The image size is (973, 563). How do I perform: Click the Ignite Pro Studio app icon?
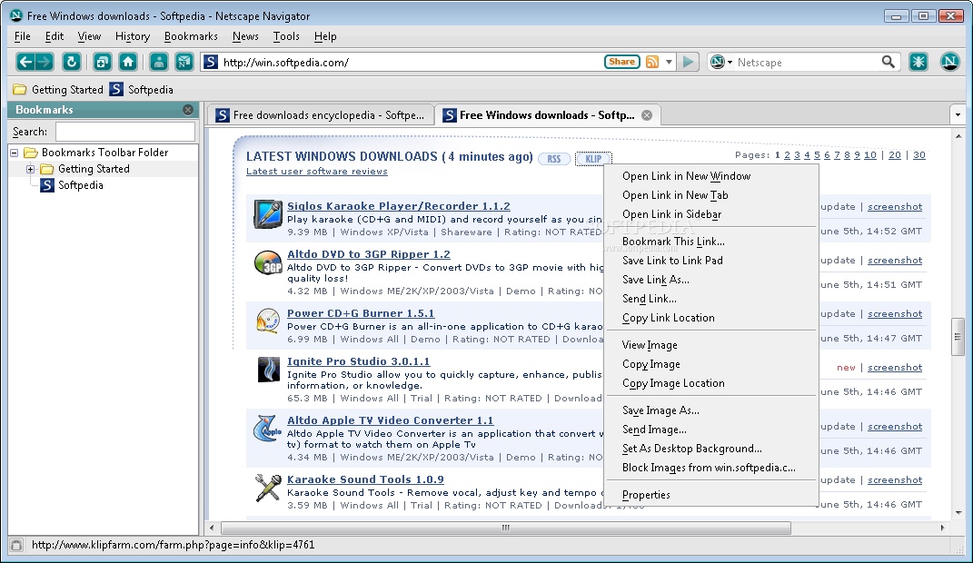coord(269,370)
